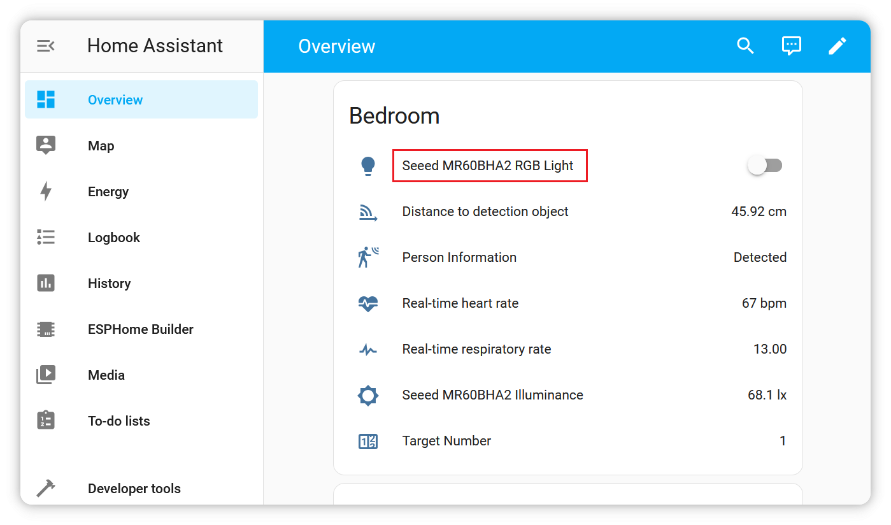Click the History bar chart icon
Viewport: 891px width, 525px height.
coord(46,283)
